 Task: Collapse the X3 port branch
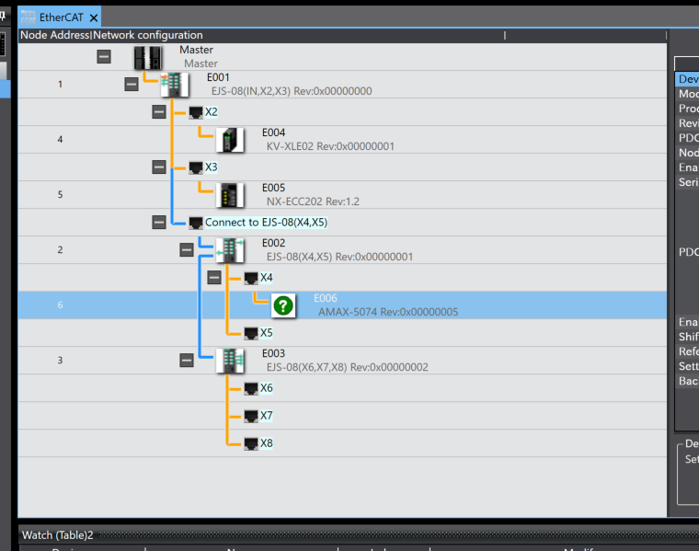coord(159,167)
